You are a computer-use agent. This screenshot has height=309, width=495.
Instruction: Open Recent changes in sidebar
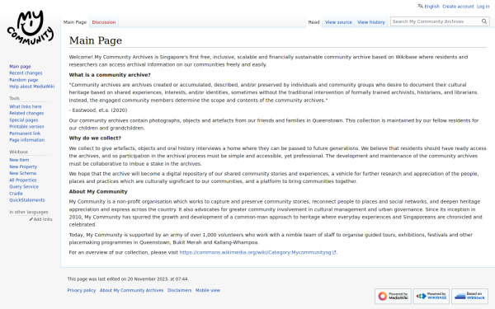tap(26, 73)
